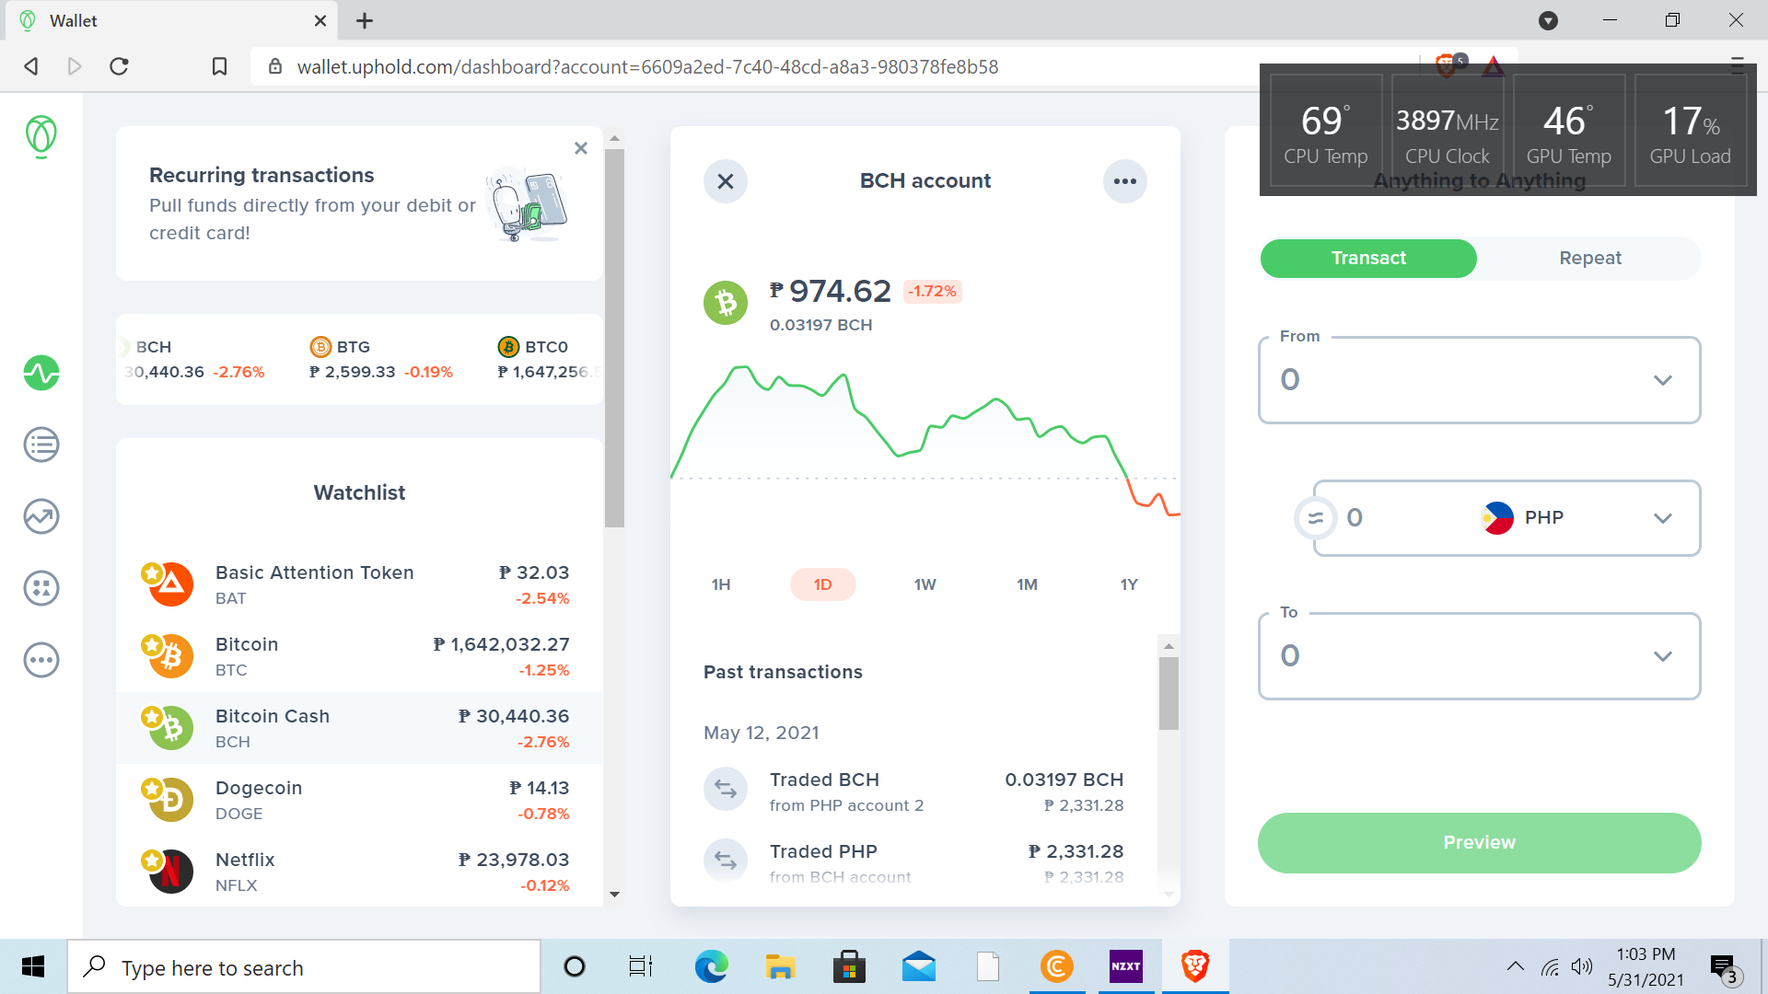Viewport: 1768px width, 994px height.
Task: Show the 1Y chart range
Action: 1129,584
